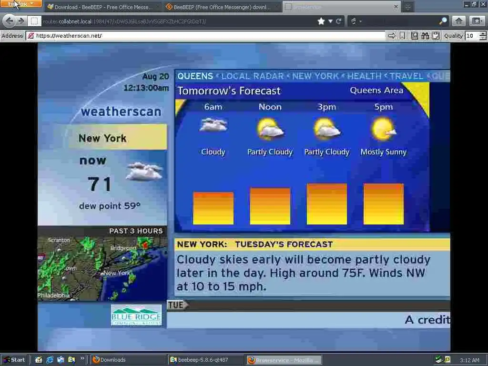Click the Tomorrow's Forecast heading

pyautogui.click(x=229, y=91)
